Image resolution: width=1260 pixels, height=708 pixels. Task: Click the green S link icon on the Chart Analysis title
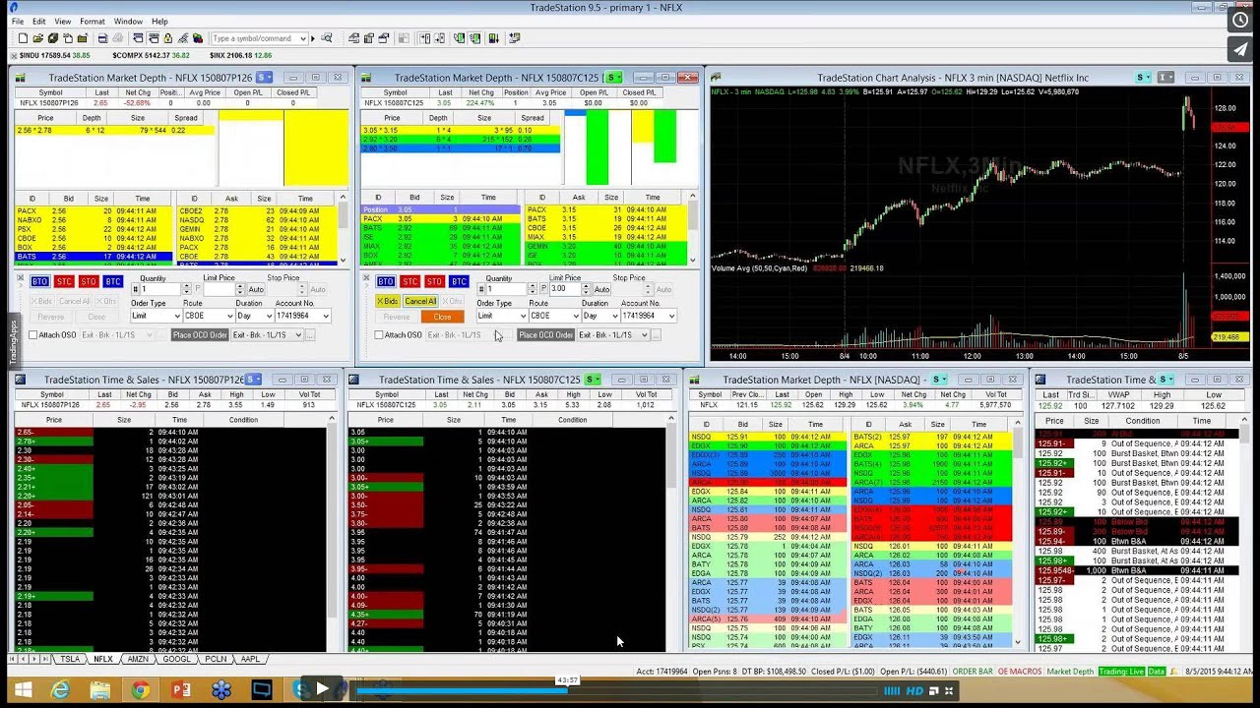click(x=1143, y=77)
